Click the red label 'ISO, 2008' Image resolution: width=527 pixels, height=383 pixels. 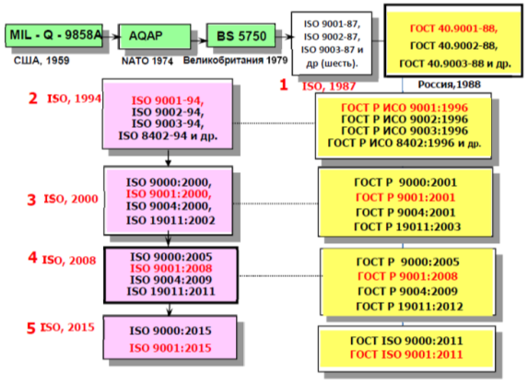(69, 260)
